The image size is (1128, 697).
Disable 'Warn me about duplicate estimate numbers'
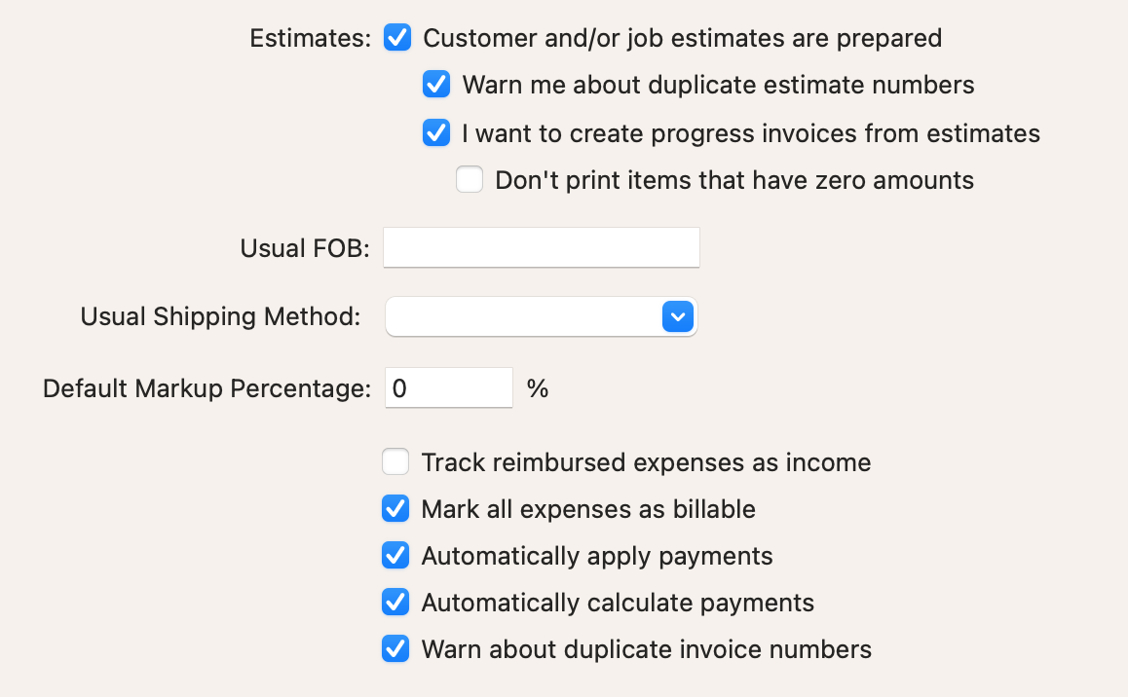pyautogui.click(x=436, y=85)
